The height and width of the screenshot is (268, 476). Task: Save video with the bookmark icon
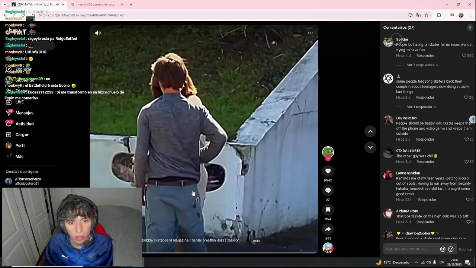coord(328,210)
